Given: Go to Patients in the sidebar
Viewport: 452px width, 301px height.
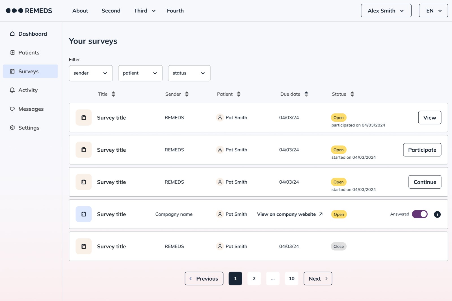Looking at the screenshot, I should 29,53.
